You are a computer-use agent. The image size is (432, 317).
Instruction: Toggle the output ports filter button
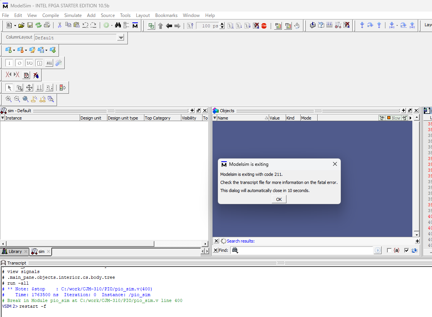click(x=19, y=63)
